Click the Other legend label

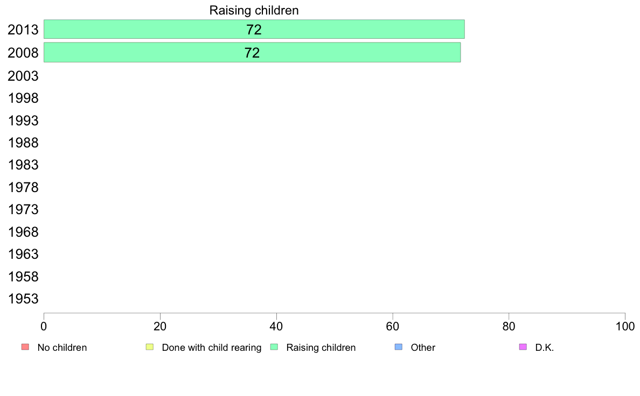pos(423,348)
